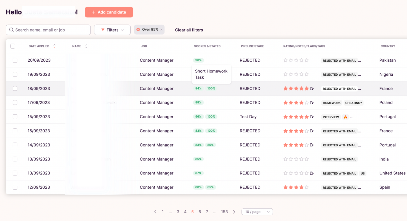Give five stars to the 17/09/2023 candidate

[x=307, y=103]
